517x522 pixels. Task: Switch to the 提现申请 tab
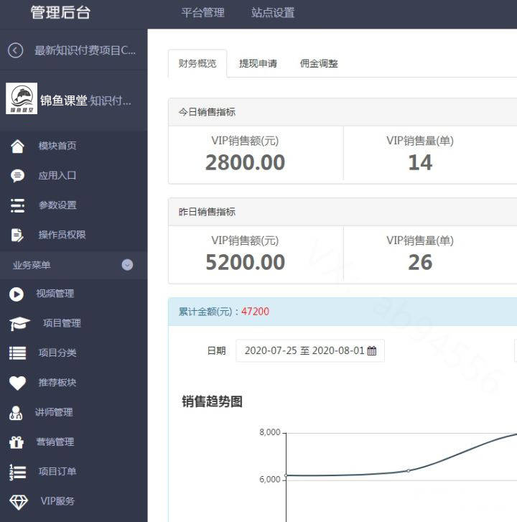click(x=258, y=63)
